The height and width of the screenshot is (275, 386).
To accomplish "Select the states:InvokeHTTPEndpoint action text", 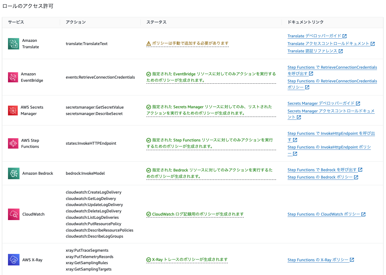I will [x=91, y=143].
